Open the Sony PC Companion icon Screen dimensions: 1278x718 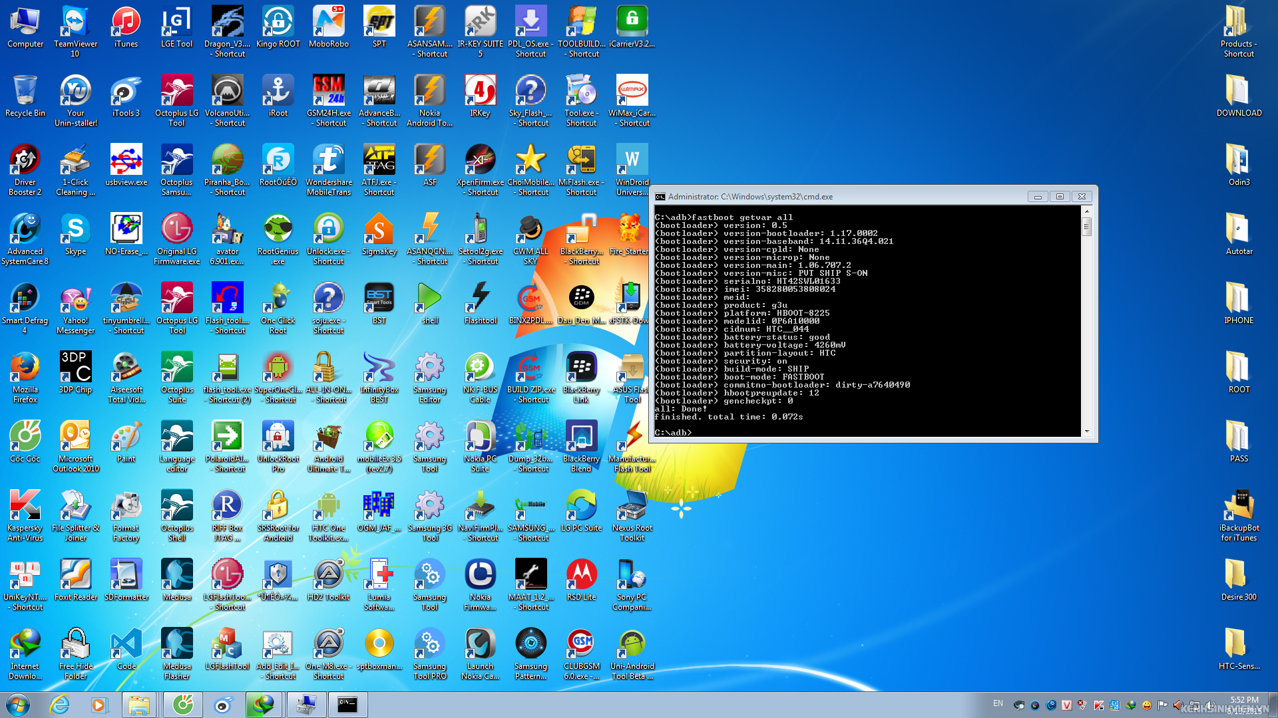[632, 584]
